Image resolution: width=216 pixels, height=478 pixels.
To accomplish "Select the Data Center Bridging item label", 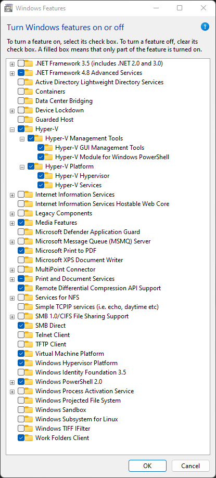I will (x=64, y=101).
